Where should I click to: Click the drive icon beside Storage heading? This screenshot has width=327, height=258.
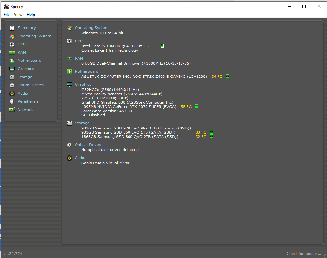69,123
